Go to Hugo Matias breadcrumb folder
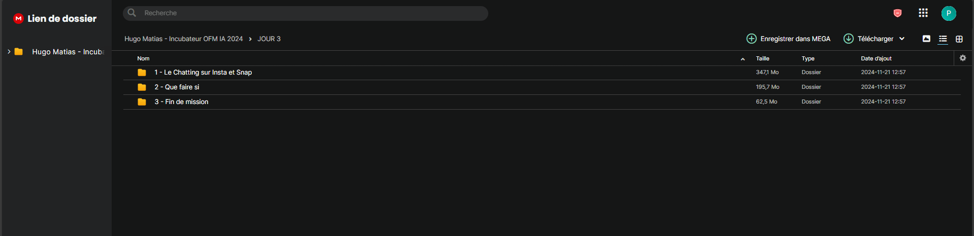 pos(184,39)
